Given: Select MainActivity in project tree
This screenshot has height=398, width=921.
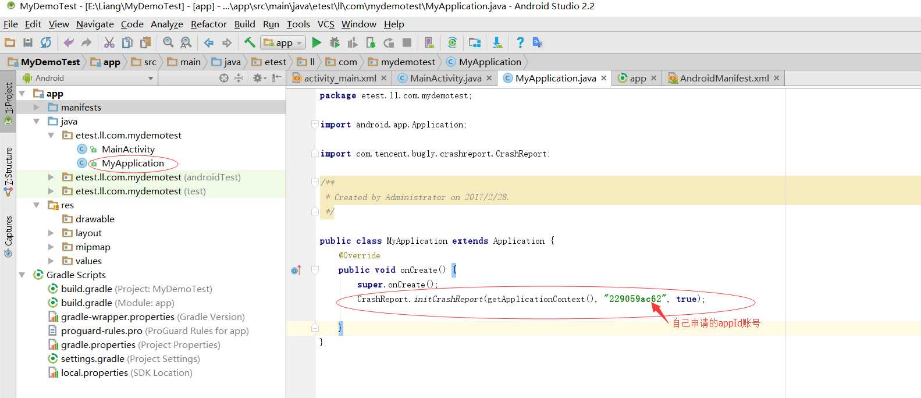Looking at the screenshot, I should pyautogui.click(x=128, y=150).
